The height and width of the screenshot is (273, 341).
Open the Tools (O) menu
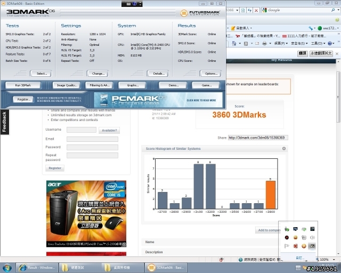click(x=318, y=43)
